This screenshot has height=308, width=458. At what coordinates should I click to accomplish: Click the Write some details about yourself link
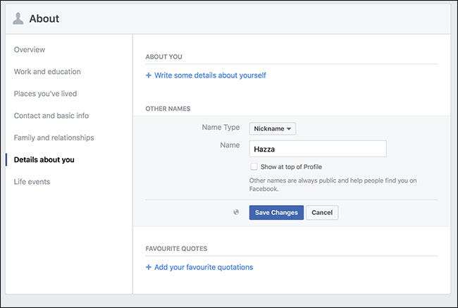(210, 75)
